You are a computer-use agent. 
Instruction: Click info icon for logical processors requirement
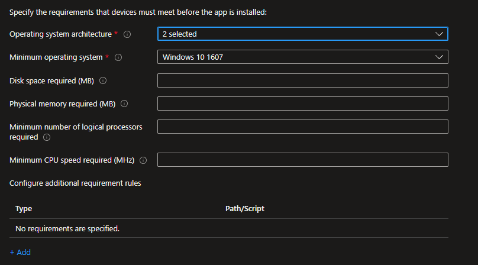pyautogui.click(x=47, y=137)
